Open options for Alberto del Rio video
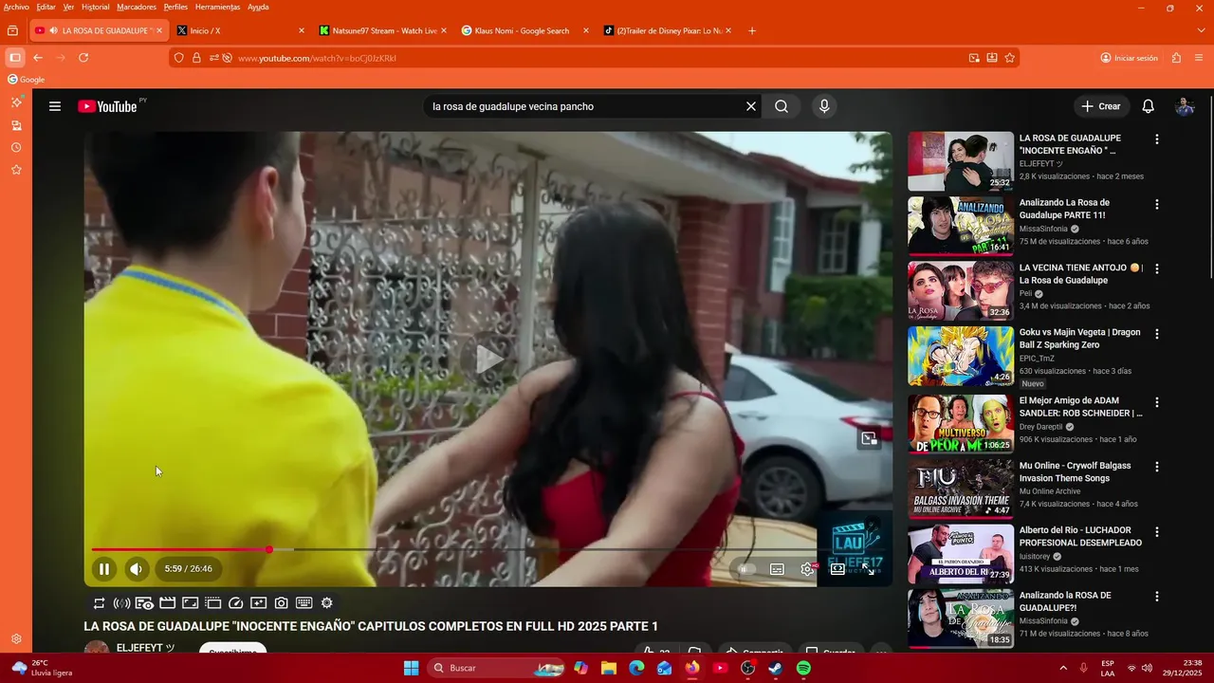 click(1157, 531)
